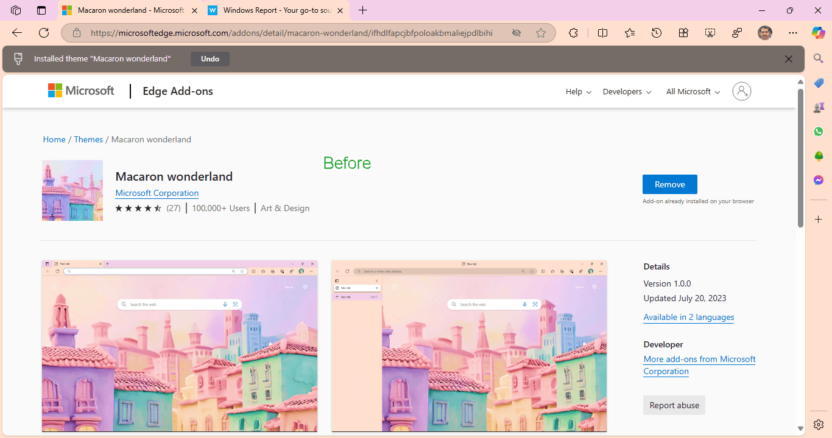
Task: Open a new tab
Action: (363, 10)
